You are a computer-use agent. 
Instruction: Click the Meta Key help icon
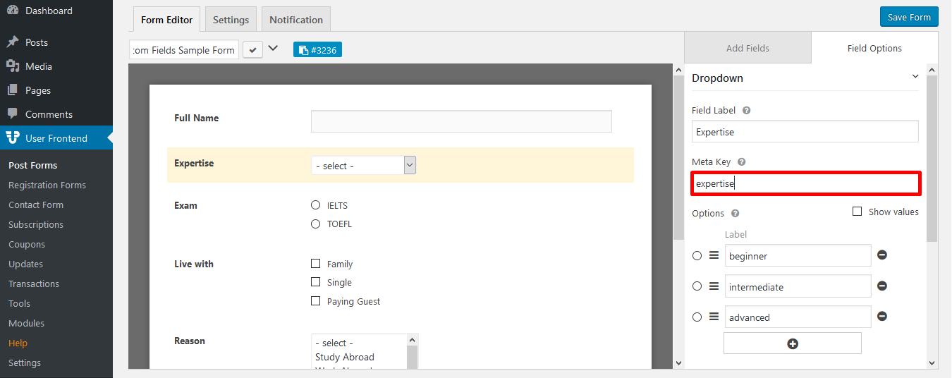741,162
